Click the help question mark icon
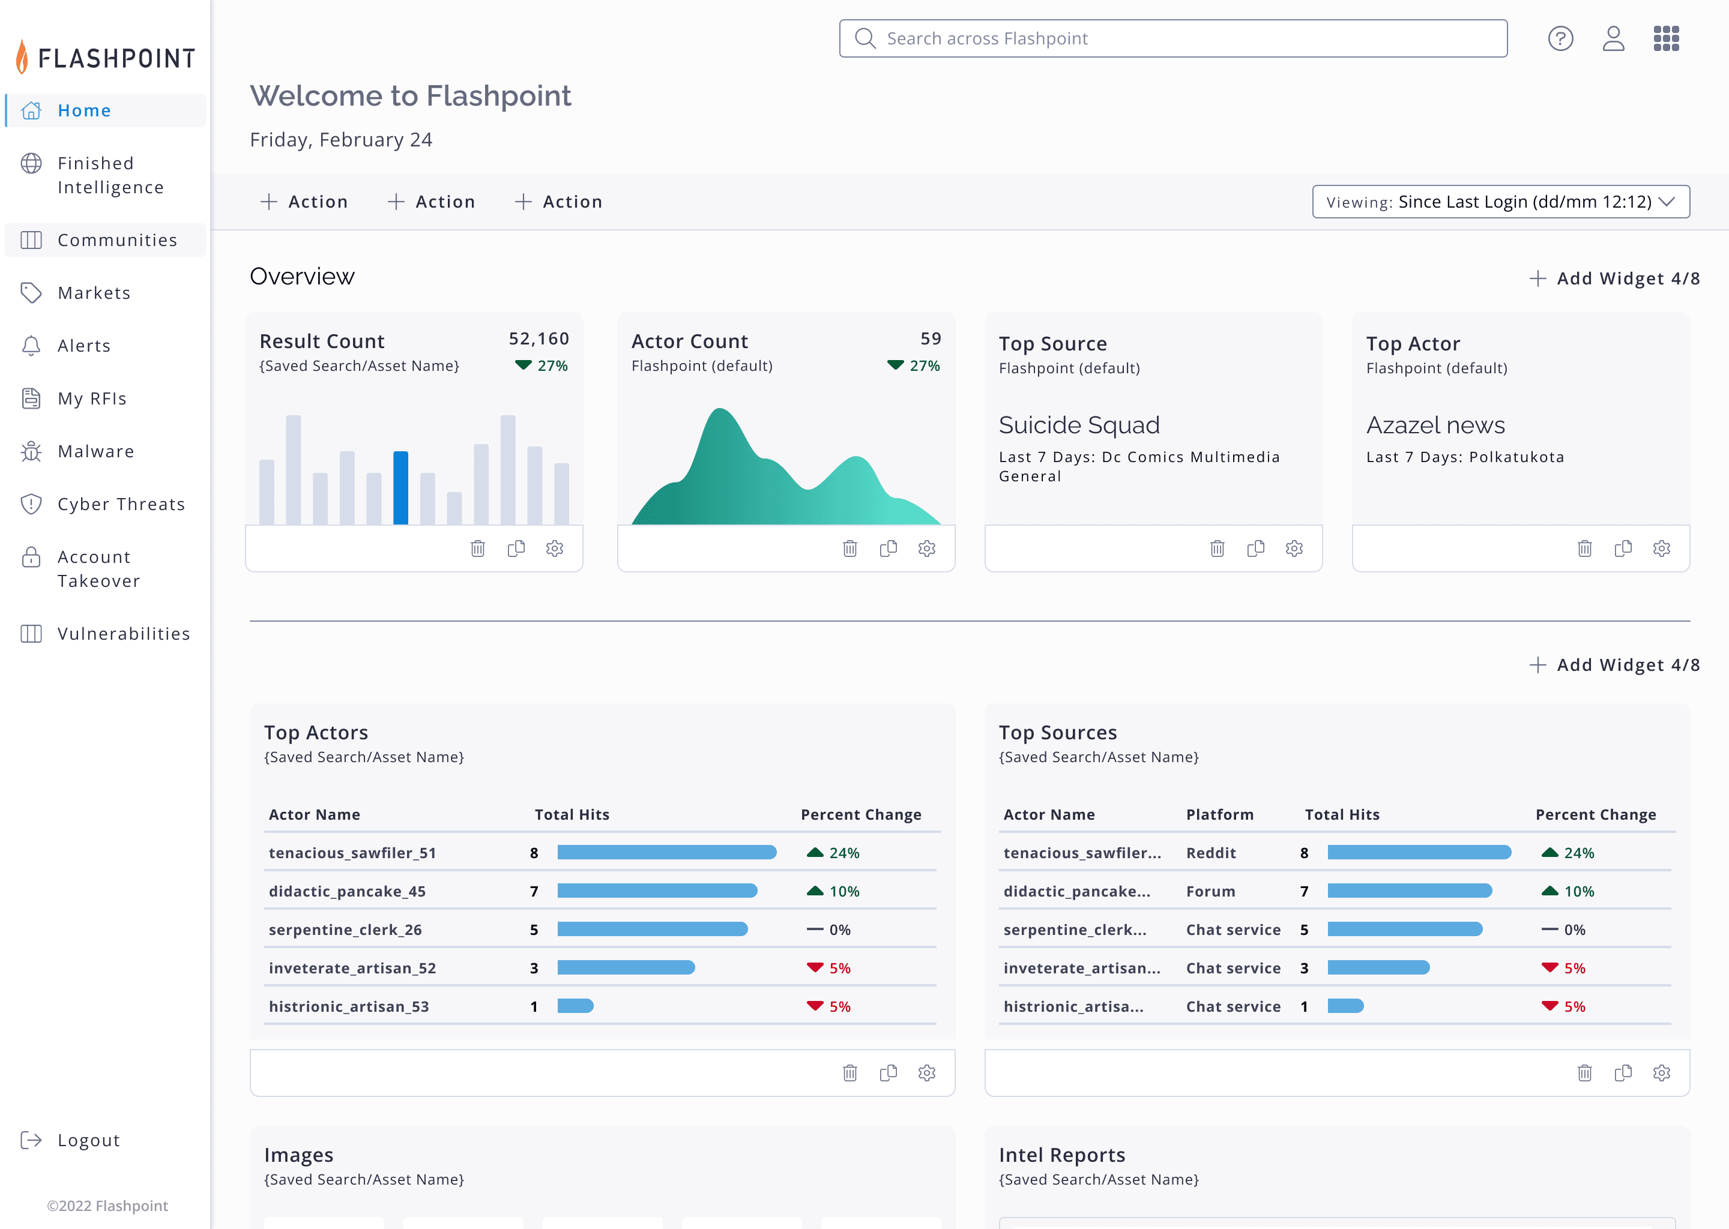1729x1229 pixels. coord(1560,38)
